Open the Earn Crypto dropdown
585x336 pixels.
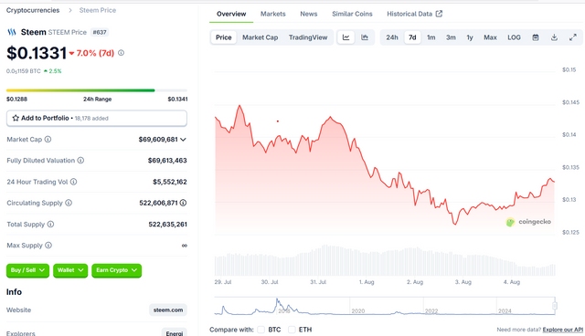pos(116,270)
